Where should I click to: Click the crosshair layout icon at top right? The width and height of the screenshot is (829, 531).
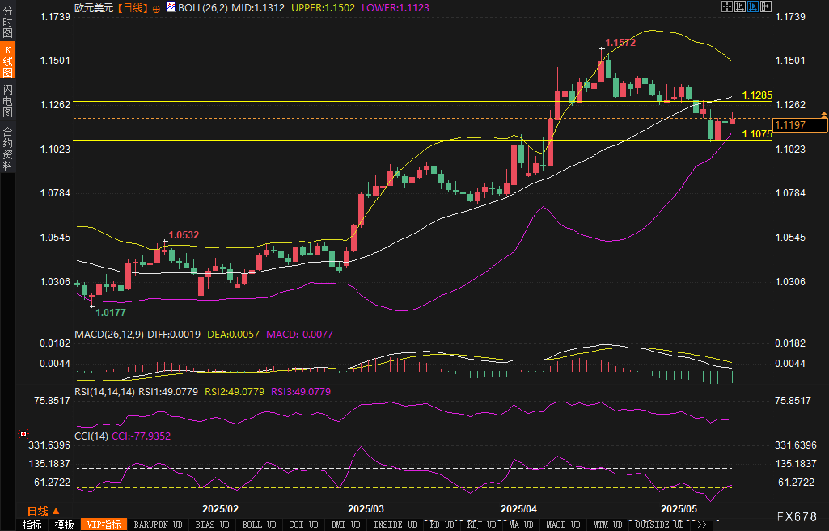727,6
